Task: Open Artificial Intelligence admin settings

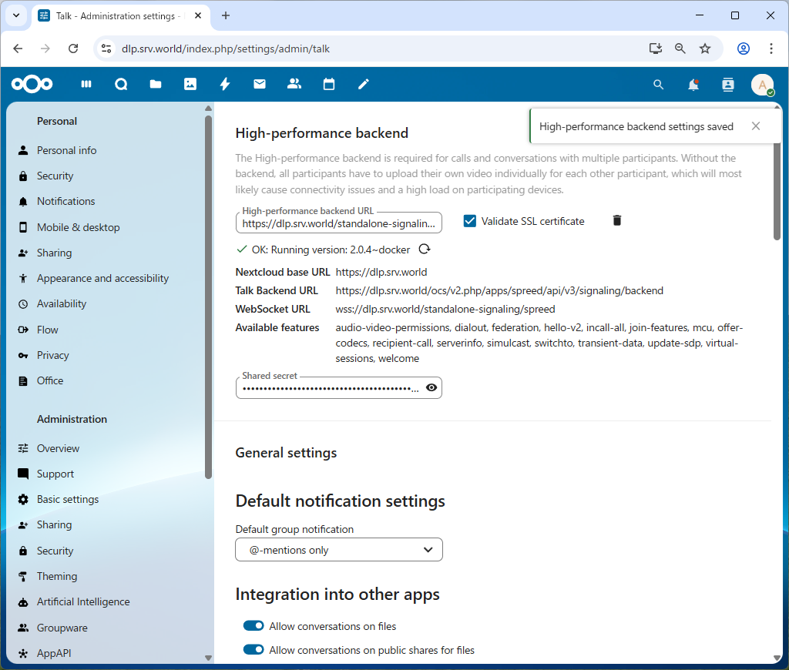Action: 83,601
